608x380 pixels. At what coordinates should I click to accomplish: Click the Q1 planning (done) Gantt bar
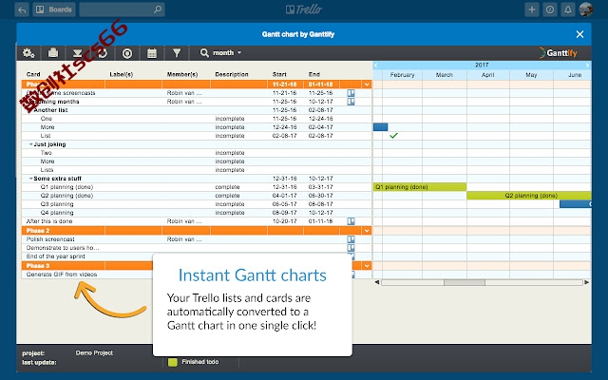tap(420, 187)
